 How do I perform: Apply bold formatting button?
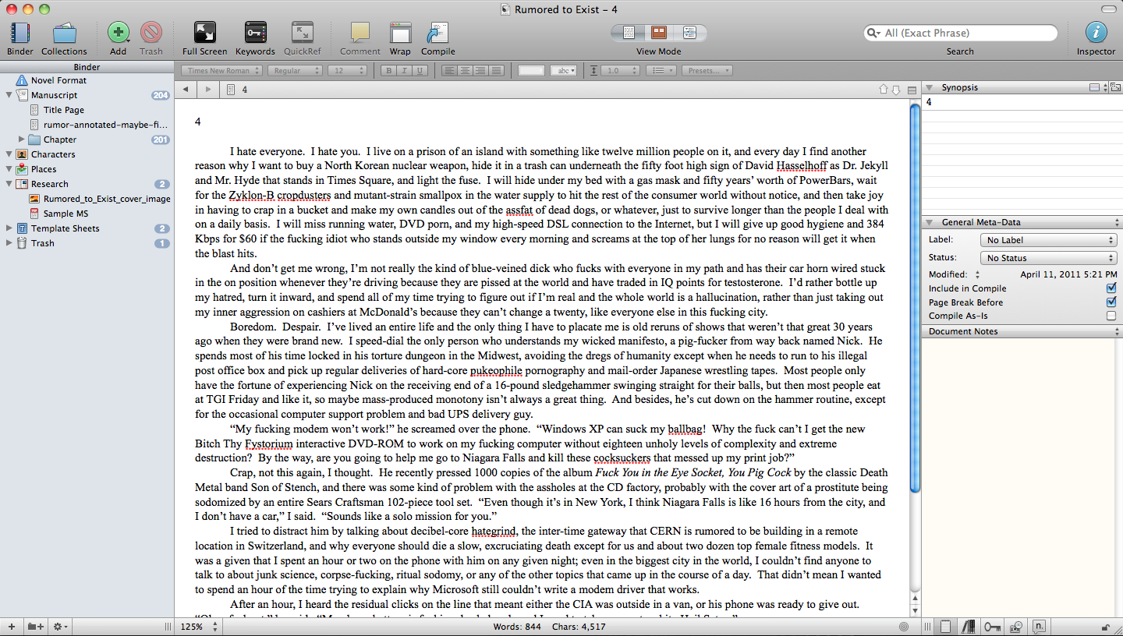point(389,71)
